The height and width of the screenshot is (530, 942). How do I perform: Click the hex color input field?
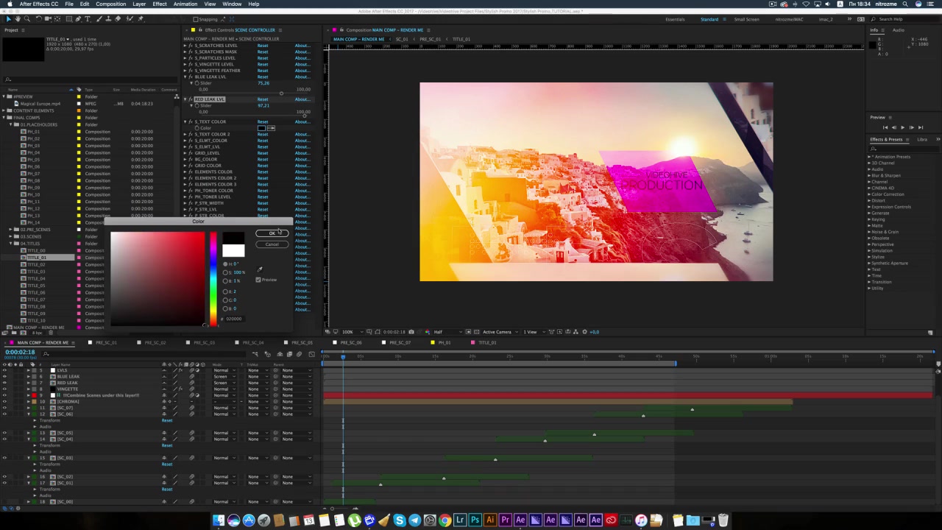pyautogui.click(x=235, y=319)
